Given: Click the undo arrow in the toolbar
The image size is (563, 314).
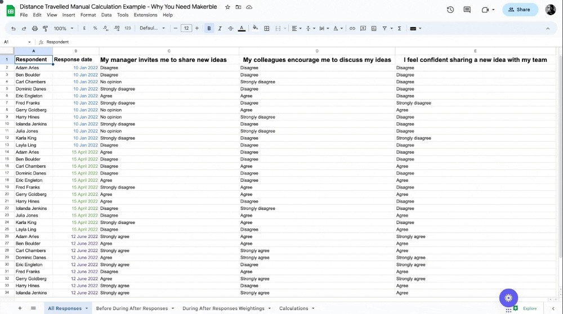Looking at the screenshot, I should pos(14,28).
